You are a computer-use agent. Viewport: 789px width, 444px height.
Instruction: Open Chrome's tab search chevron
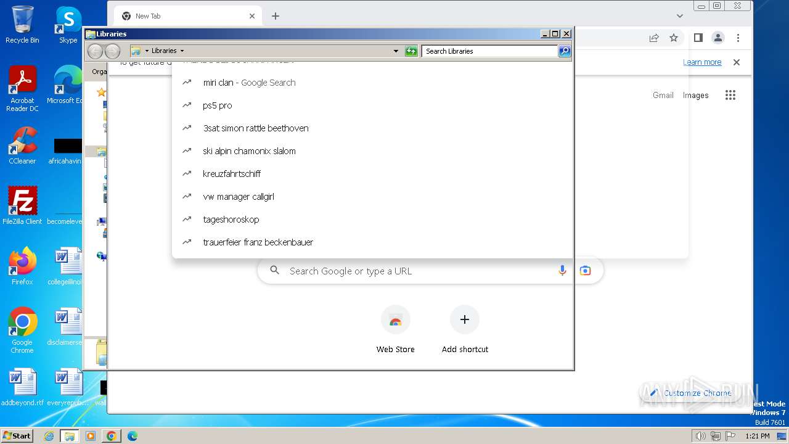coord(680,16)
